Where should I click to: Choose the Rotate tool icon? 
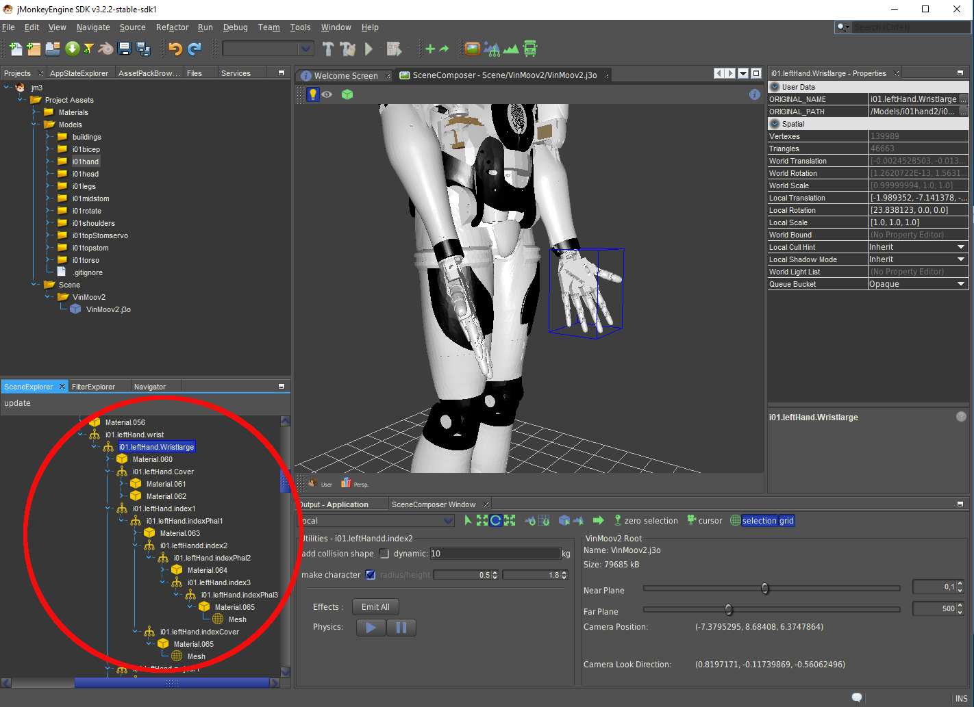tap(496, 520)
